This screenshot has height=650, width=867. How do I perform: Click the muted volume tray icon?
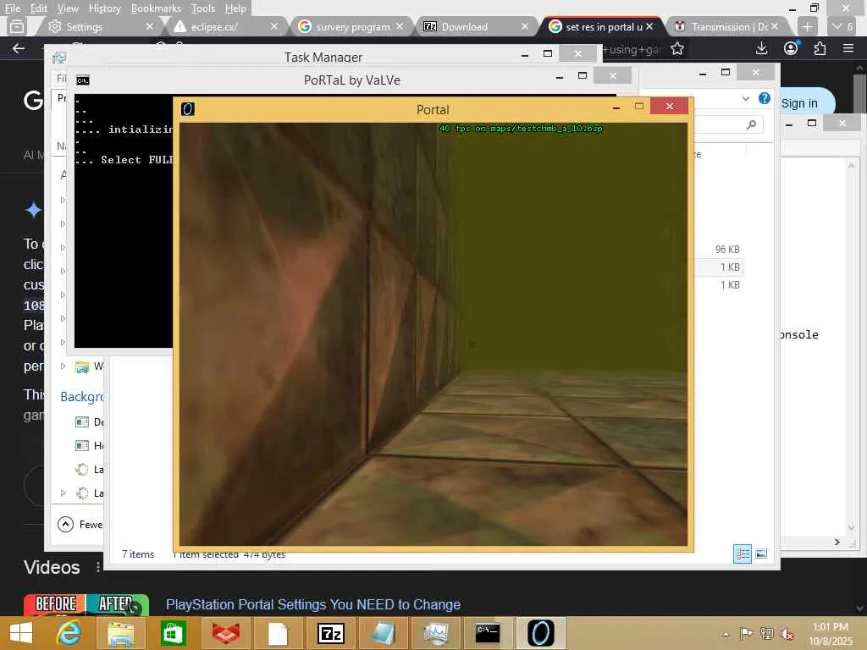pyautogui.click(x=787, y=634)
